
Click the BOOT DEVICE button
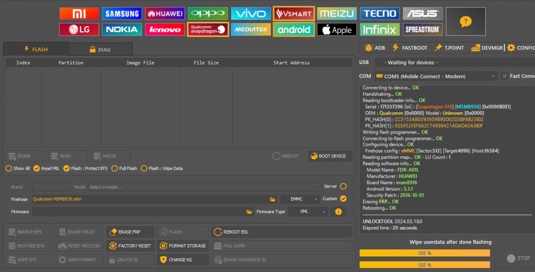tap(330, 156)
